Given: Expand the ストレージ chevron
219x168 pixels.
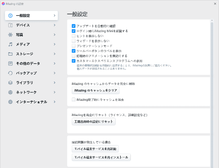Looking at the screenshot, I should pyautogui.click(x=55, y=54).
